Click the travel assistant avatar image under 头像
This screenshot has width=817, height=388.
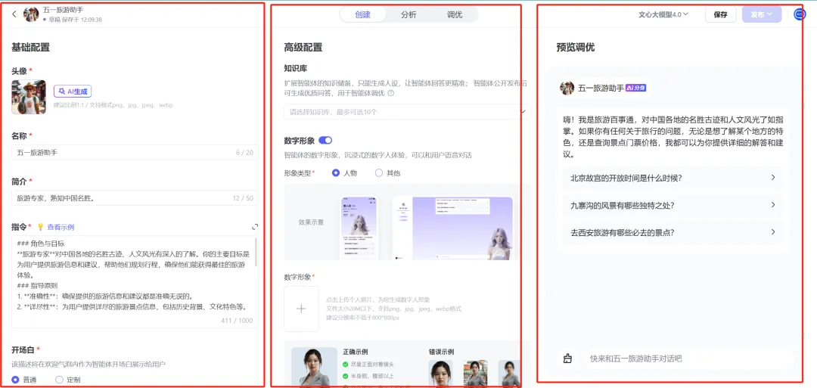pyautogui.click(x=28, y=97)
